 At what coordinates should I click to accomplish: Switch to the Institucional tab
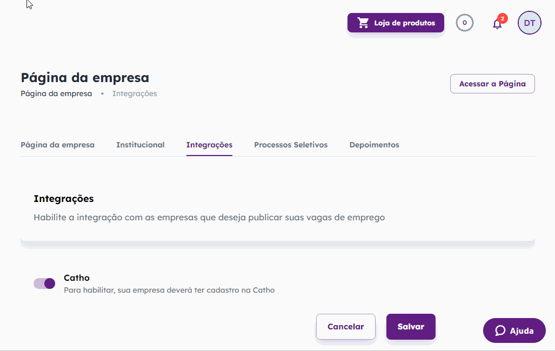pos(140,145)
